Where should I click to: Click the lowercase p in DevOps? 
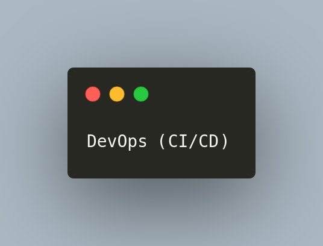coord(132,143)
